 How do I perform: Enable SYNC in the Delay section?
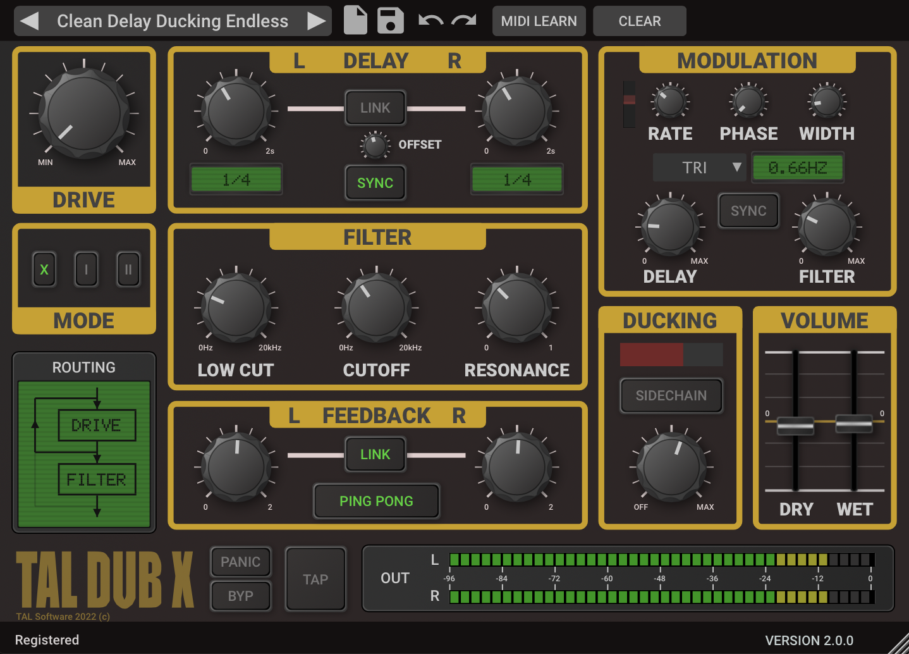tap(375, 183)
